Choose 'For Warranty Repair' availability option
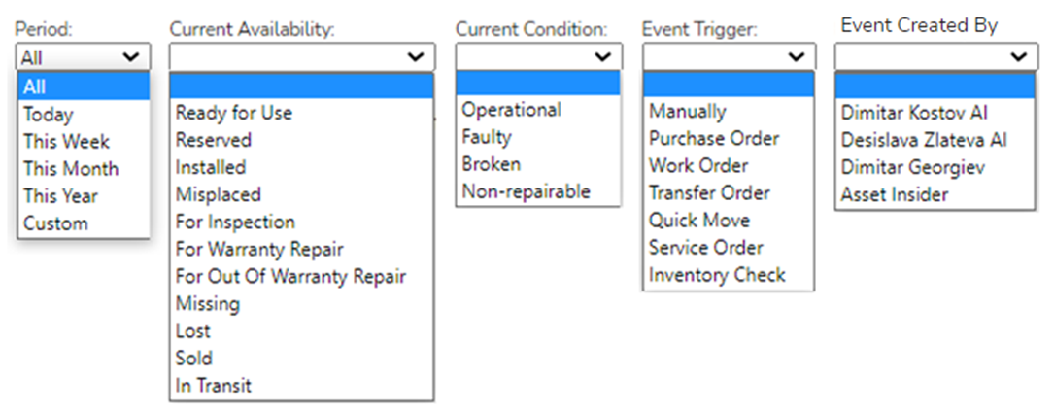1054x411 pixels. point(259,250)
